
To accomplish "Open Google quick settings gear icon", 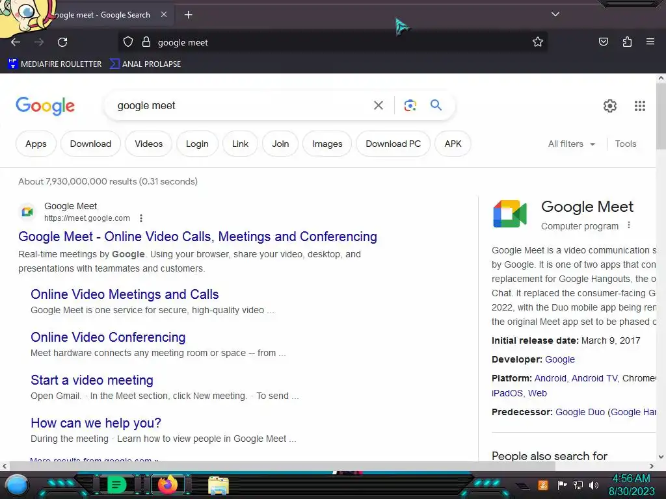I will [x=610, y=106].
